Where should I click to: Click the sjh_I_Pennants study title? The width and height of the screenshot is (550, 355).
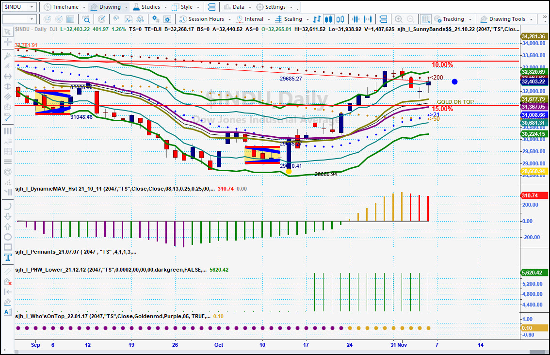click(75, 252)
